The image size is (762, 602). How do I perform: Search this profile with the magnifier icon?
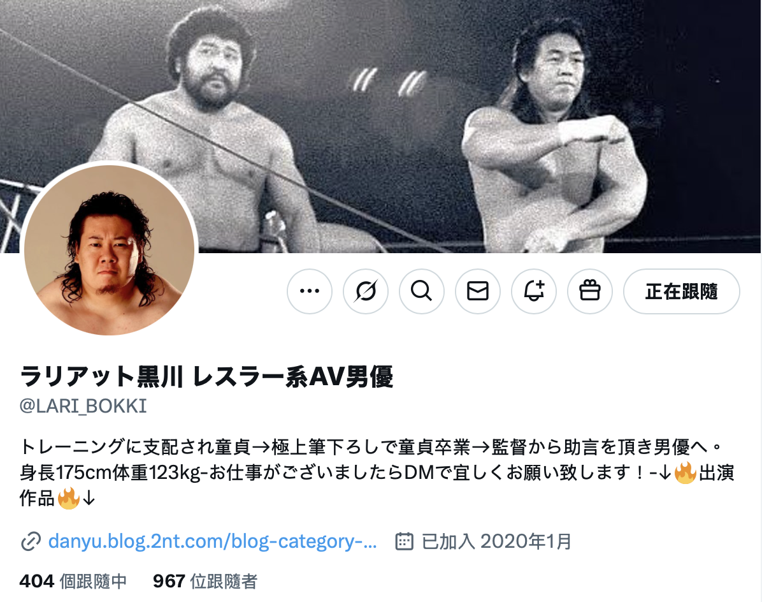pos(422,291)
